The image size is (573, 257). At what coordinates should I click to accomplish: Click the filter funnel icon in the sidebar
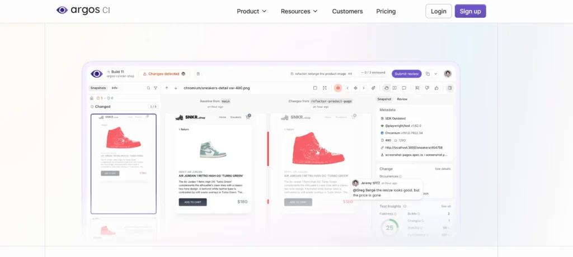tap(156, 88)
